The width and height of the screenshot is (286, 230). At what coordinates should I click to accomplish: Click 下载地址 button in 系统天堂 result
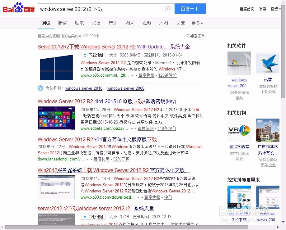[93, 217]
